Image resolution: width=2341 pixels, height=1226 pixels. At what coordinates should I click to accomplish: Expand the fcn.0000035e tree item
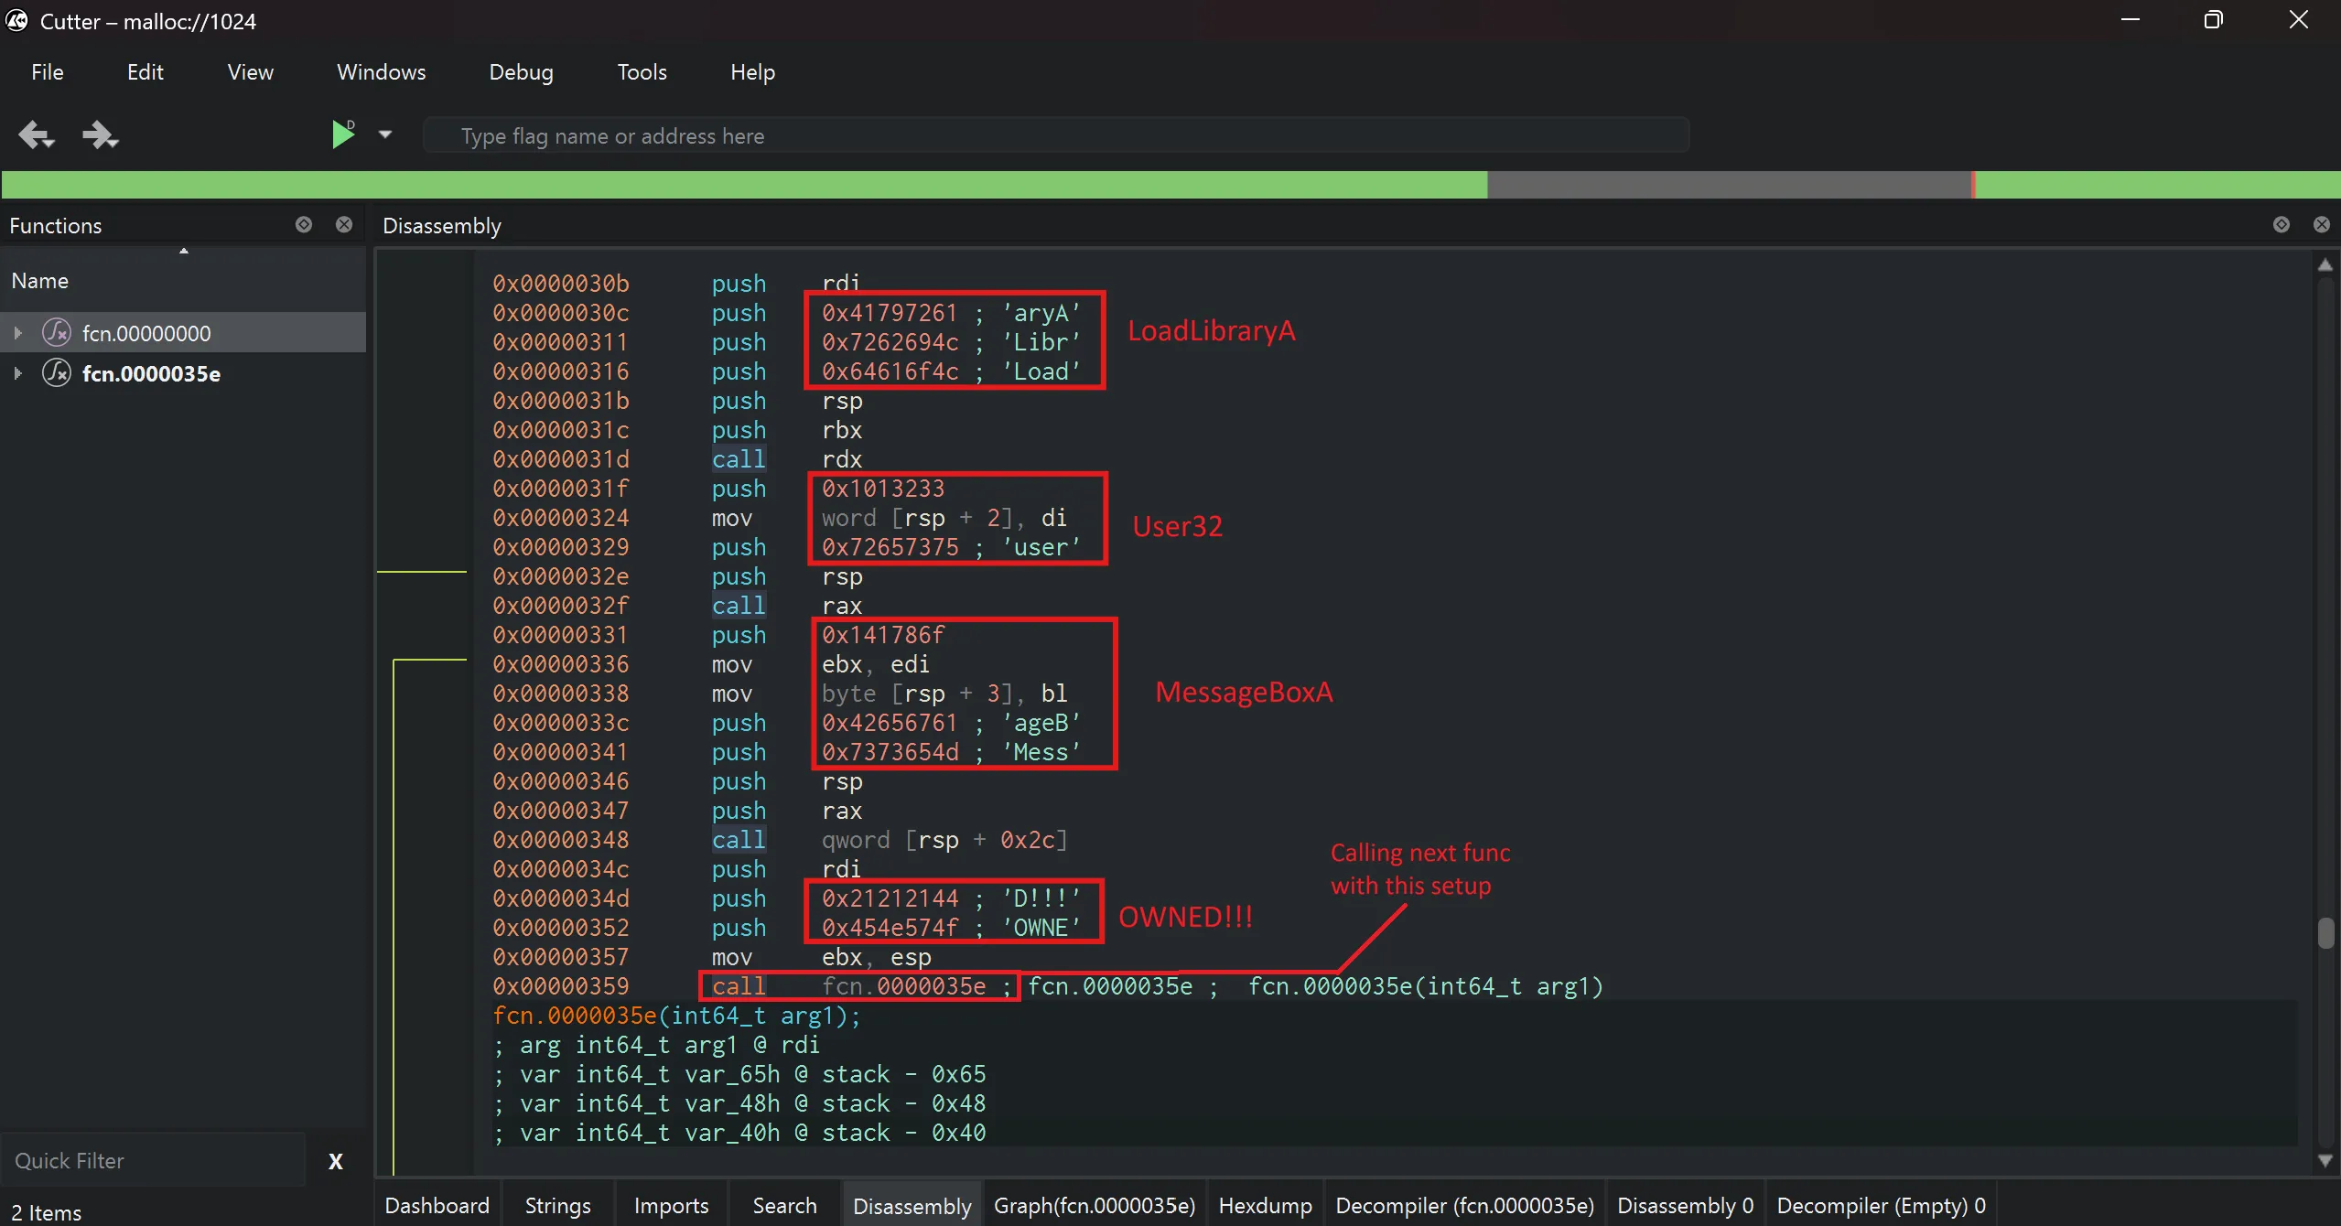point(17,373)
